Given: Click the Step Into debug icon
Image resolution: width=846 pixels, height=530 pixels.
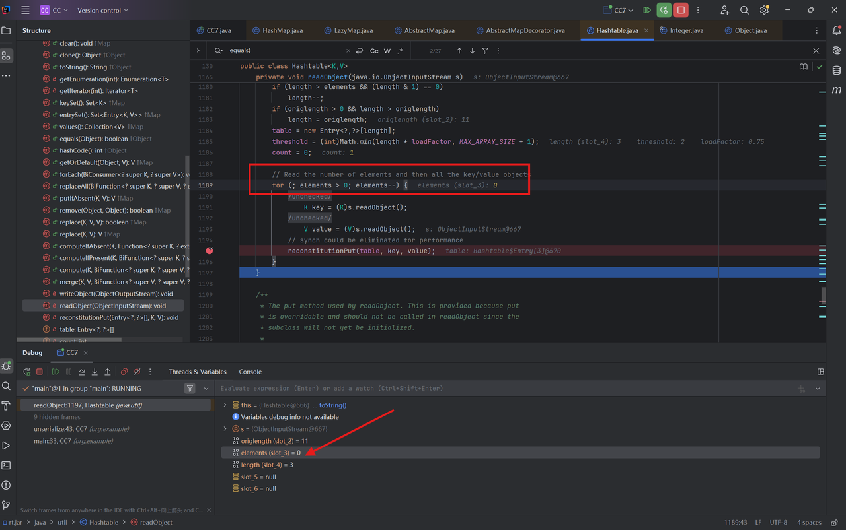Looking at the screenshot, I should point(95,372).
